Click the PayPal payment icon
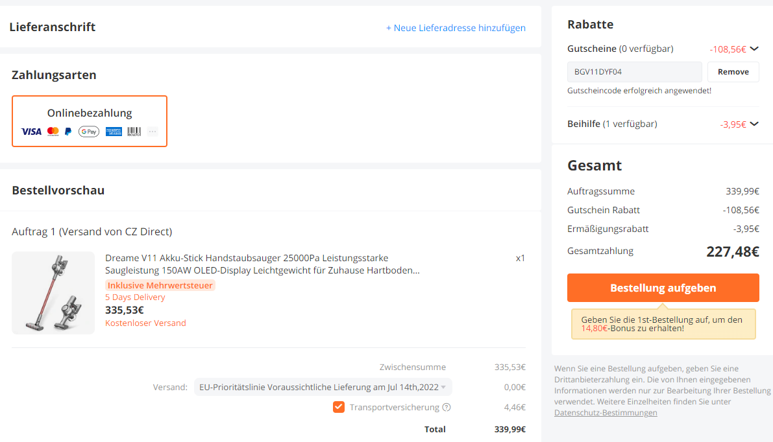The height and width of the screenshot is (442, 773). [68, 132]
